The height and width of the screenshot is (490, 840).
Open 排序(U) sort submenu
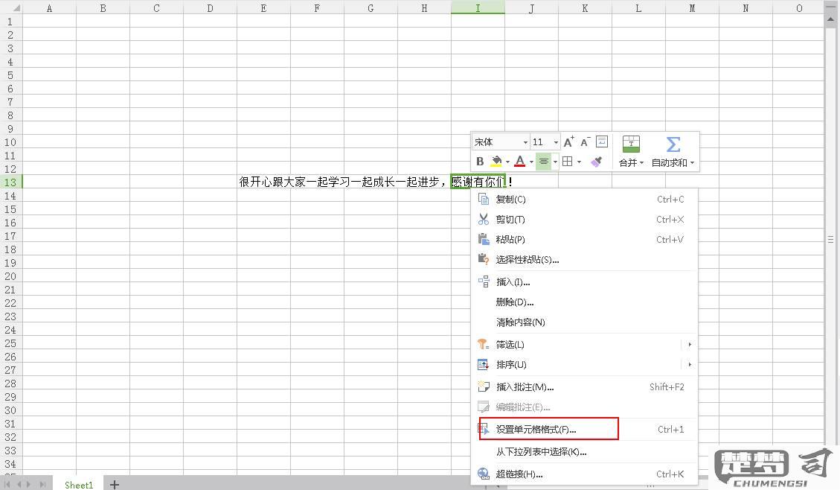click(x=584, y=365)
